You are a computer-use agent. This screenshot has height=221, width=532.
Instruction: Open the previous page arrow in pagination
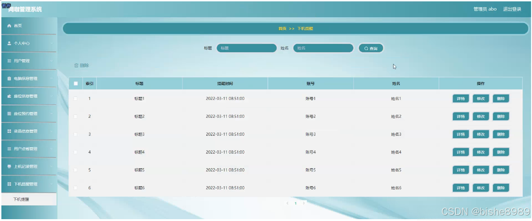pyautogui.click(x=287, y=204)
